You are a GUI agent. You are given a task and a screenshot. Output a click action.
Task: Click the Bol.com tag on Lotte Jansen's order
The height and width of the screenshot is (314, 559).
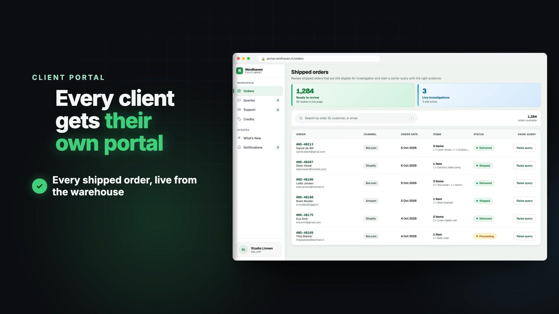click(371, 183)
